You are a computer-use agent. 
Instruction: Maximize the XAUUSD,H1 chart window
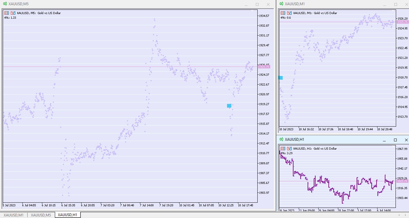[395, 140]
